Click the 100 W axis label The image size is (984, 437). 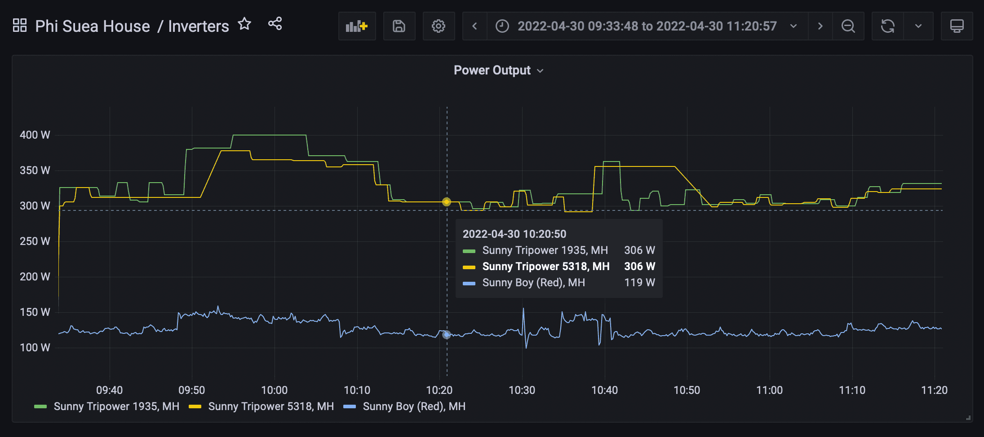(x=35, y=348)
